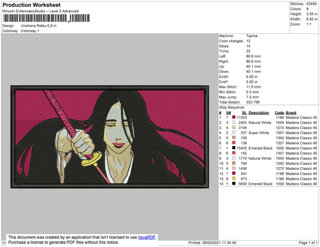Select the Super White swatch in stop 4
Image resolution: width=320 pixels, height=247 pixels.
point(234,133)
